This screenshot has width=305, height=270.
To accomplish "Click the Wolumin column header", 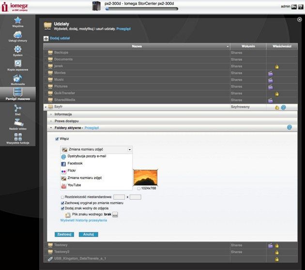I will point(248,46).
